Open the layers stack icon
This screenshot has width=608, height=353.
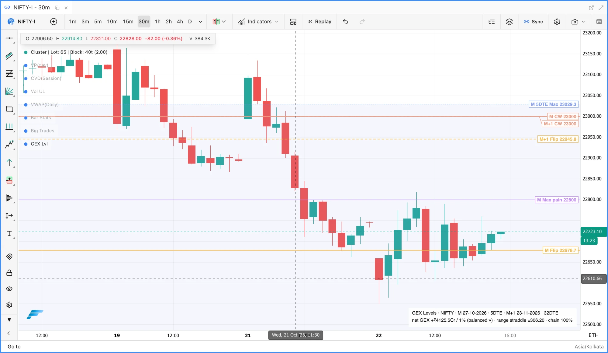coord(509,22)
